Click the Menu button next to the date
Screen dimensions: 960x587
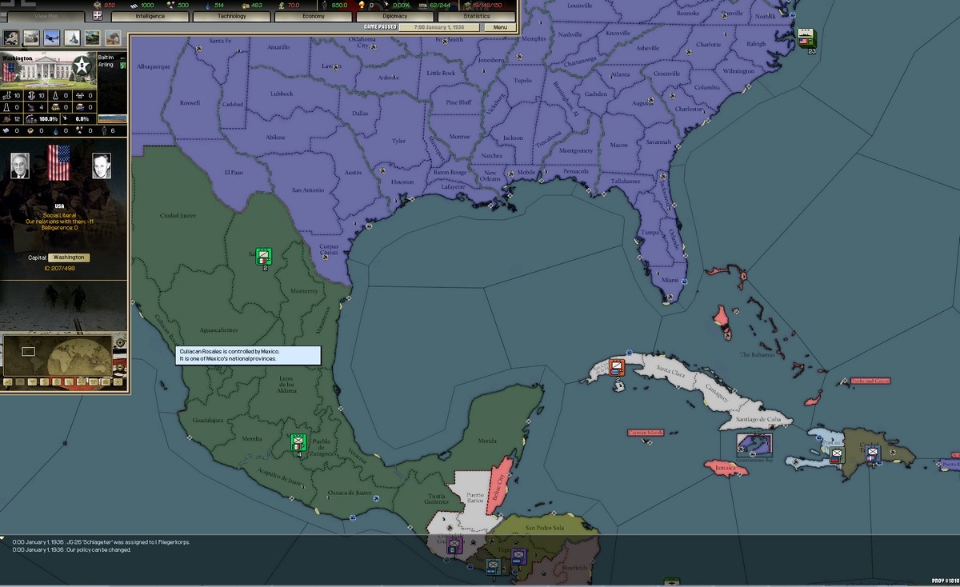point(501,26)
